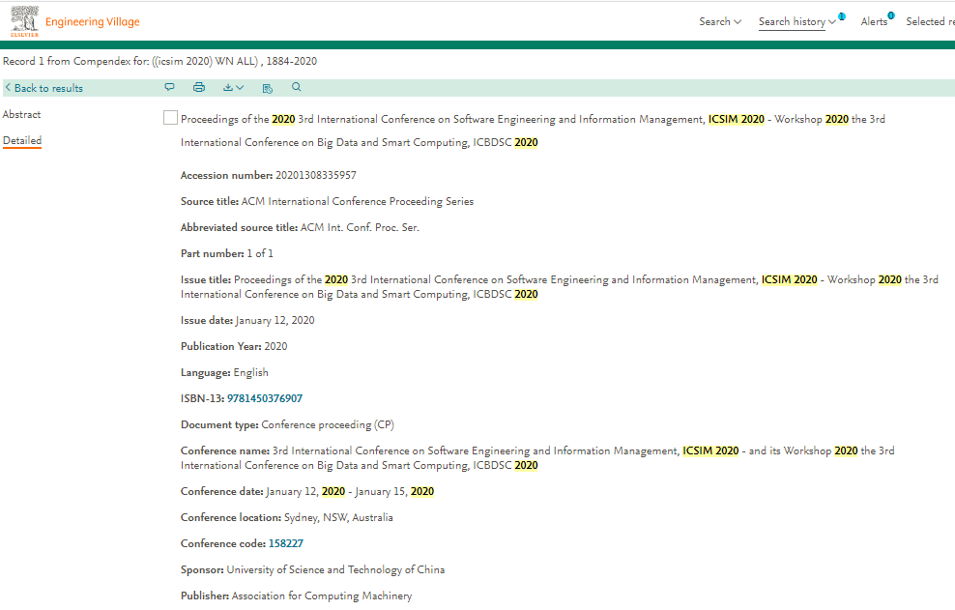Expand the Search history dropdown chevron

click(832, 22)
